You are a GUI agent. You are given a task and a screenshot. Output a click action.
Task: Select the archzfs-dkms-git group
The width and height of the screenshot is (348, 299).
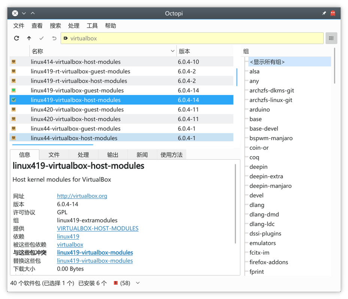coord(272,90)
